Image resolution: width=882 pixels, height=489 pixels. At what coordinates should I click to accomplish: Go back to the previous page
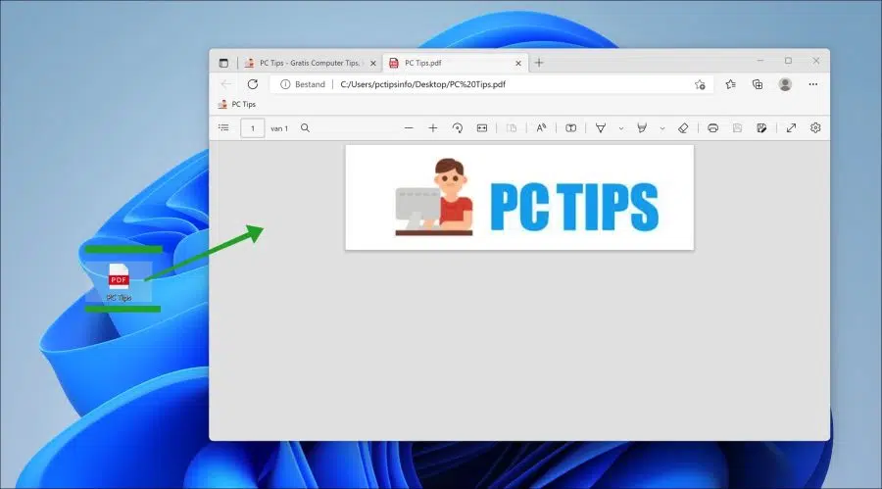(226, 84)
